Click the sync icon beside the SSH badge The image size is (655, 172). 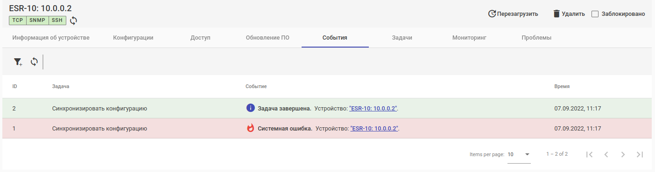74,21
